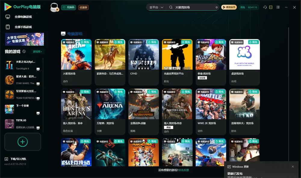Open the WWE 2K 竞技场 game card

click(x=211, y=112)
